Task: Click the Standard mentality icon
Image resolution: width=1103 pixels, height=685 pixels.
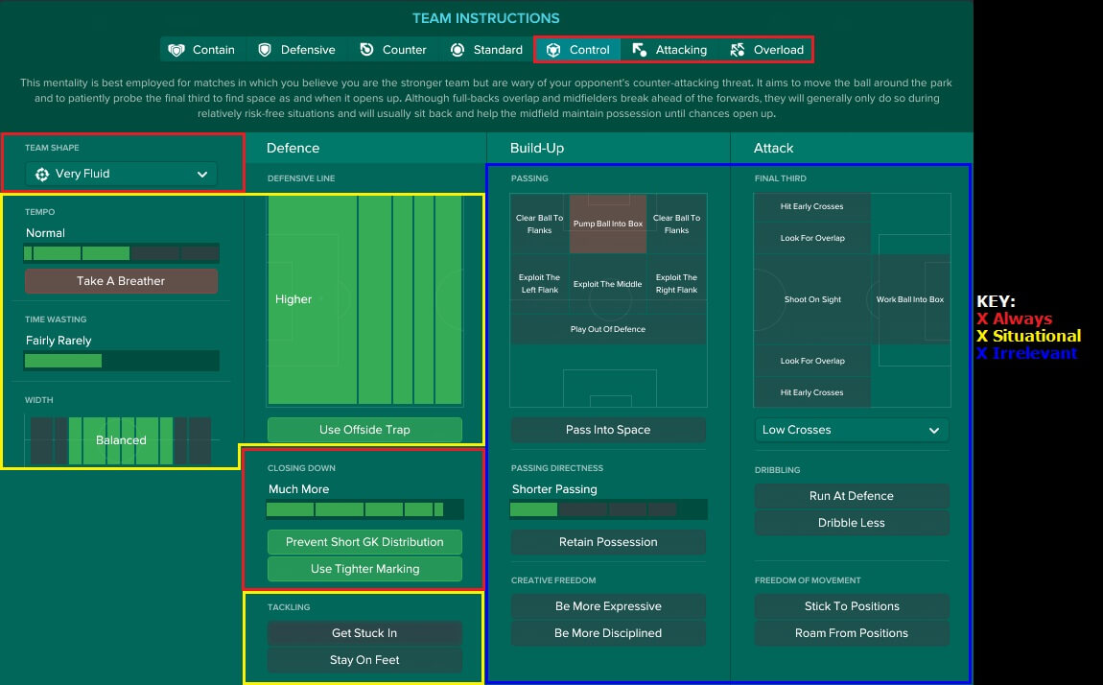Action: 458,50
